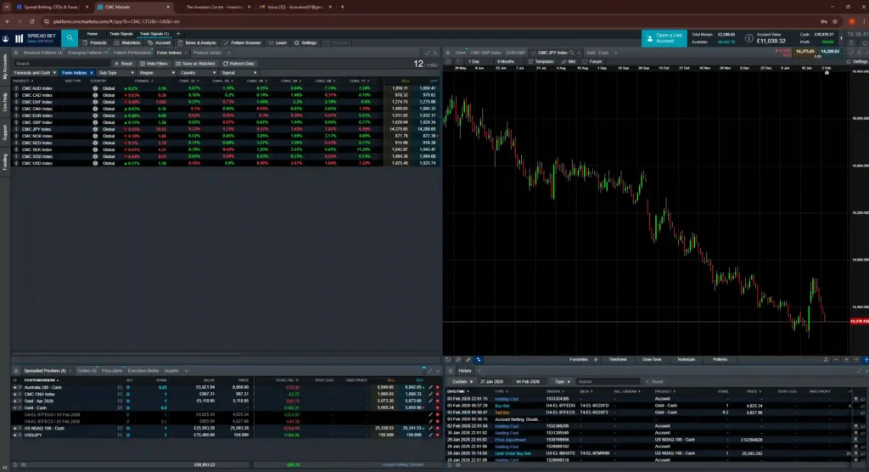This screenshot has width=869, height=472.
Task: Zoom out the chart with minus icon
Action: 836,359
